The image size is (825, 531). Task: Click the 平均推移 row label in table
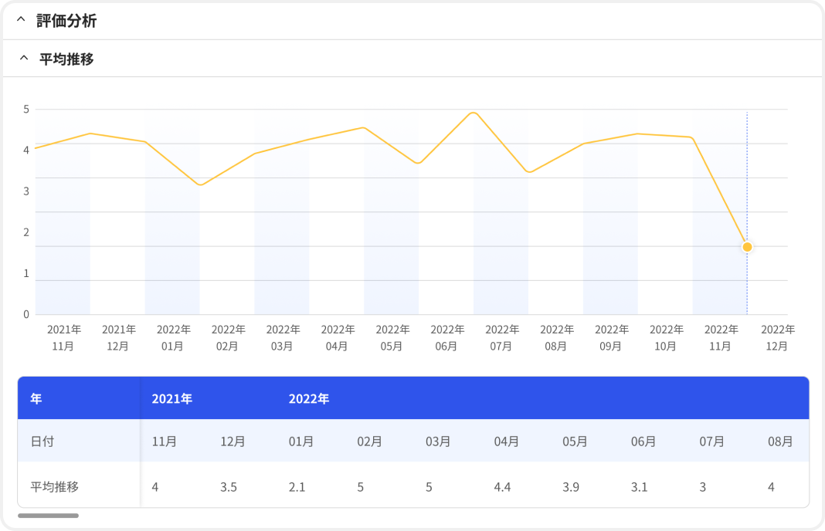pyautogui.click(x=54, y=487)
